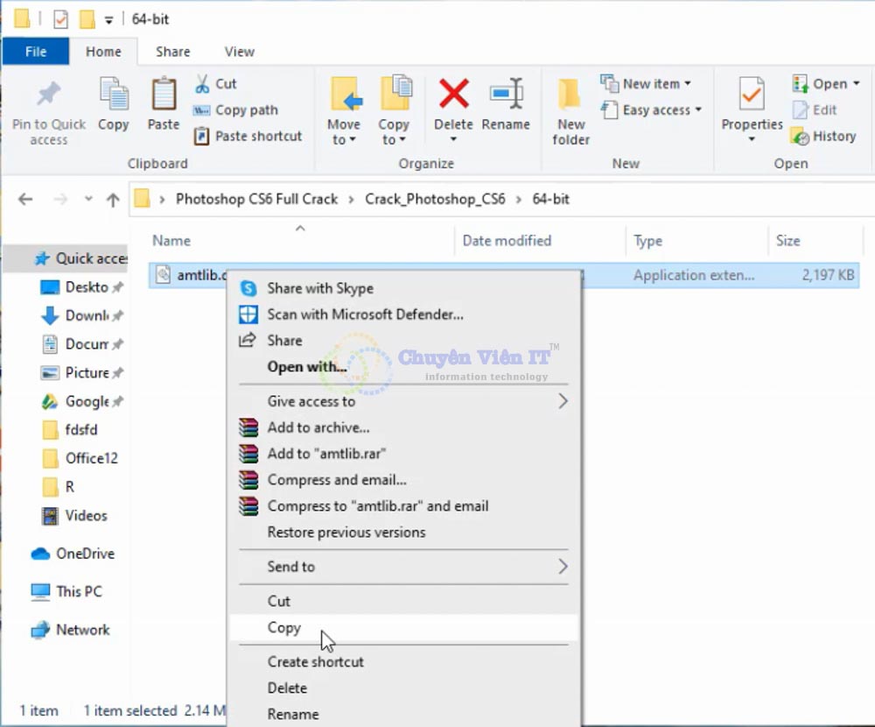Create a New folder from ribbon
Viewport: 875px width, 727px height.
click(570, 95)
